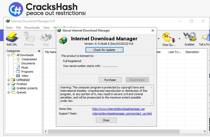Viewport: 210px width, 137px height.
Task: Click the horizontal scrollbar left arrow
Action: coord(46,131)
